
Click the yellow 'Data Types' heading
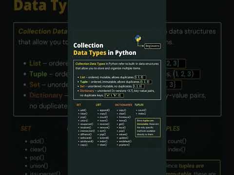click(x=90, y=53)
